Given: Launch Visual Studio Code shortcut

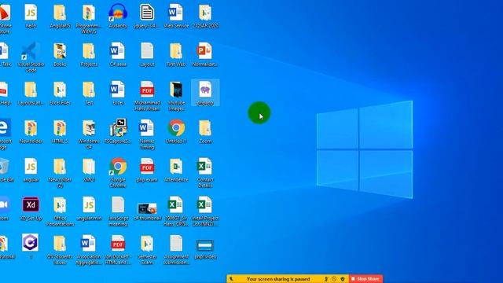Looking at the screenshot, I should point(31,57).
